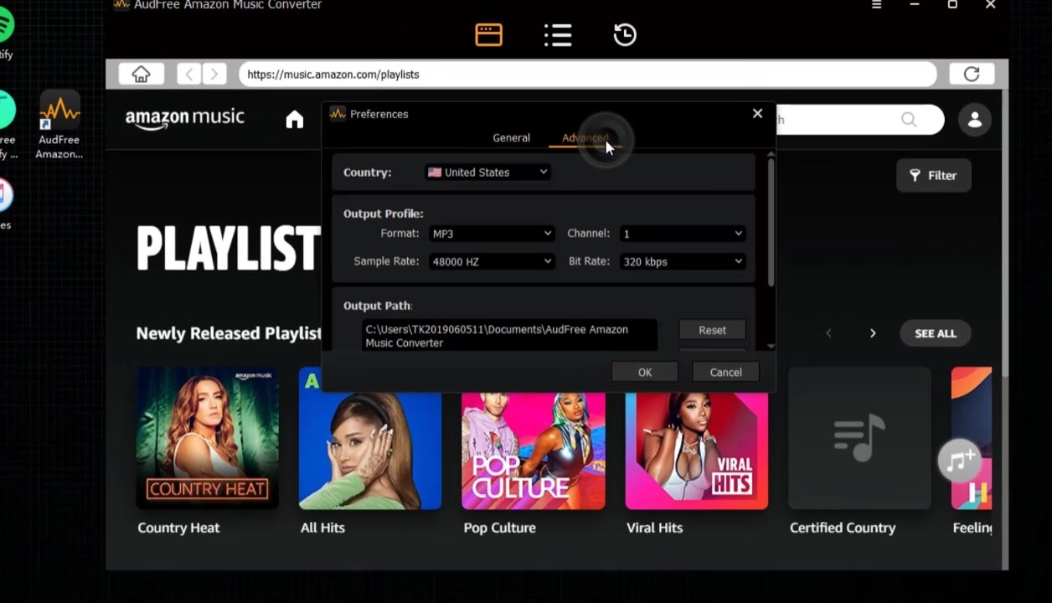Open the Pop Culture playlist thumbnail
Image resolution: width=1052 pixels, height=603 pixels.
tap(533, 438)
